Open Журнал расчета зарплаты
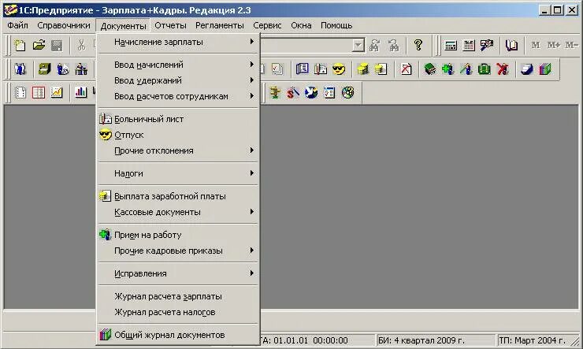 (178, 296)
